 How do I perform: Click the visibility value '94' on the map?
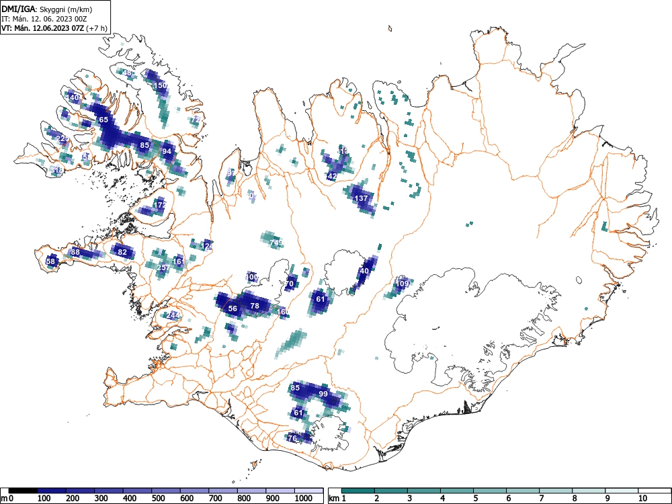(x=167, y=151)
